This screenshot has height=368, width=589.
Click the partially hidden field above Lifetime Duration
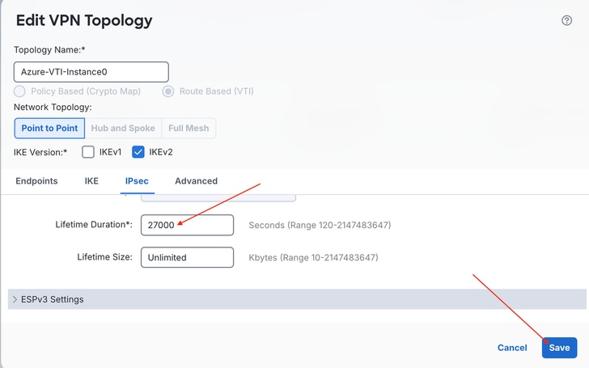point(218,198)
